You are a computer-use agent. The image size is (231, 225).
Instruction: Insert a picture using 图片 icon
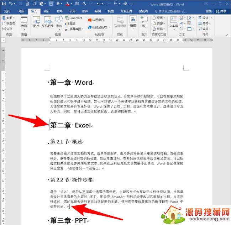(36, 22)
